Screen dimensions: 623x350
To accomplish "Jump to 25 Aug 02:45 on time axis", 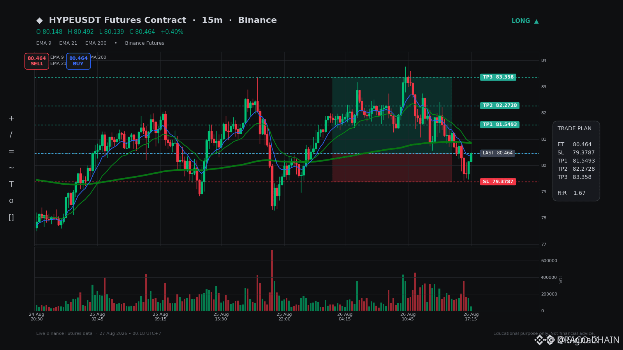I will pyautogui.click(x=97, y=317).
